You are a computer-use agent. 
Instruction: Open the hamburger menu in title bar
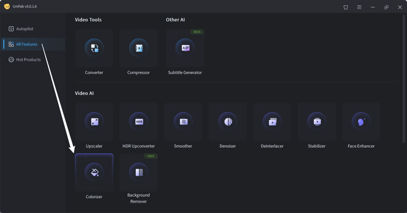(359, 7)
